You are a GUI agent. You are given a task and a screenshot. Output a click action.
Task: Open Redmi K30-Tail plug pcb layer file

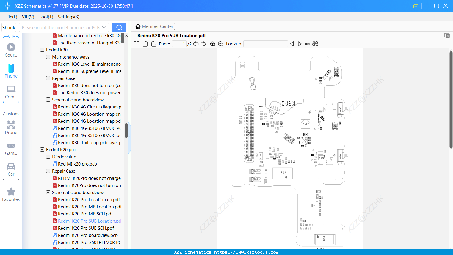click(87, 143)
